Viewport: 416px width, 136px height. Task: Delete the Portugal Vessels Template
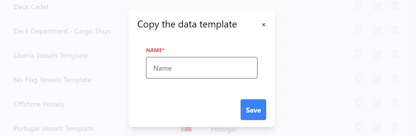click(395, 127)
